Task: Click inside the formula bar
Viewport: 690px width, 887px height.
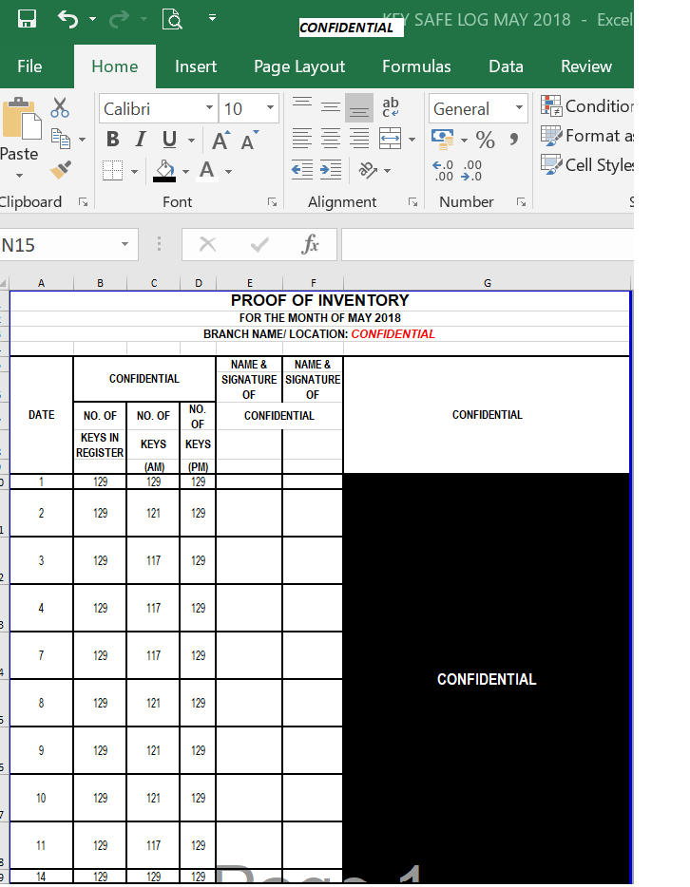Action: [488, 245]
